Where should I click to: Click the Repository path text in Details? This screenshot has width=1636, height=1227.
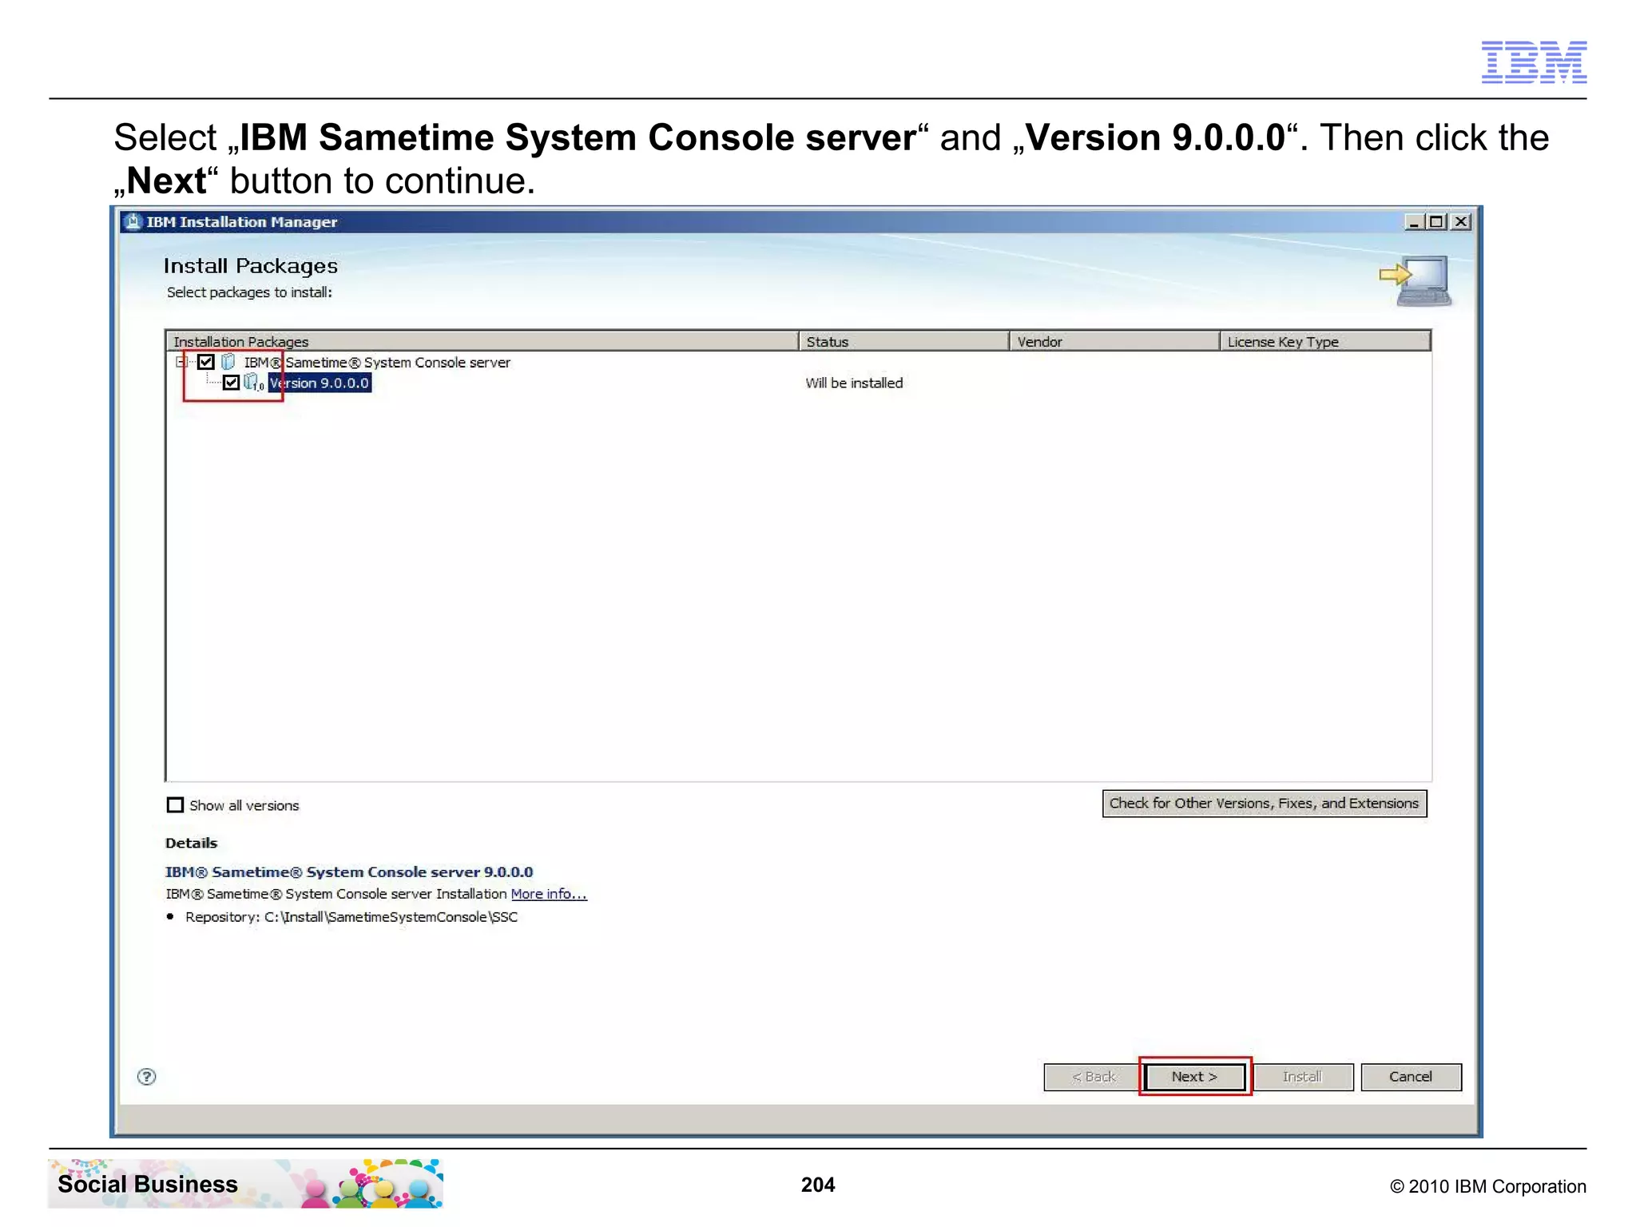pos(351,916)
